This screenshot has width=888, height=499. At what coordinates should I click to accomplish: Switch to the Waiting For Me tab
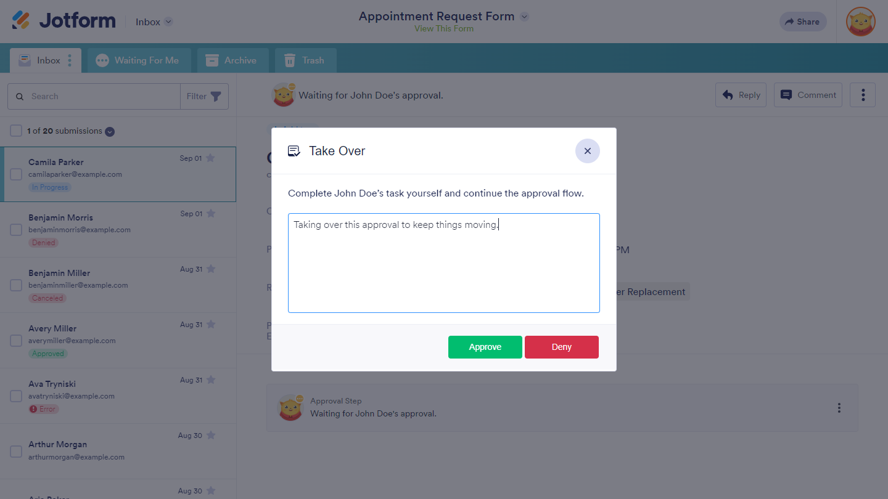tap(139, 60)
